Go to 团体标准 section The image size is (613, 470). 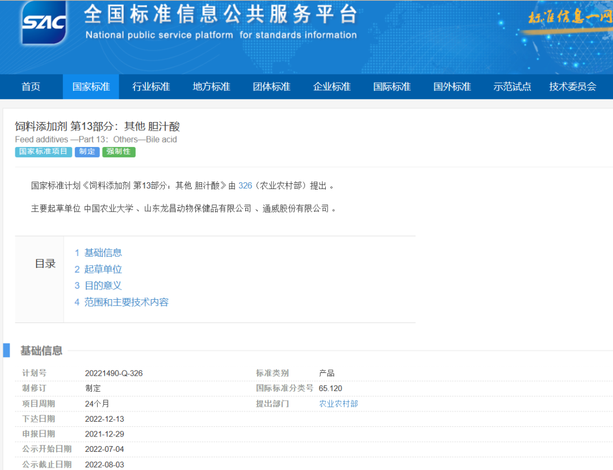(271, 87)
